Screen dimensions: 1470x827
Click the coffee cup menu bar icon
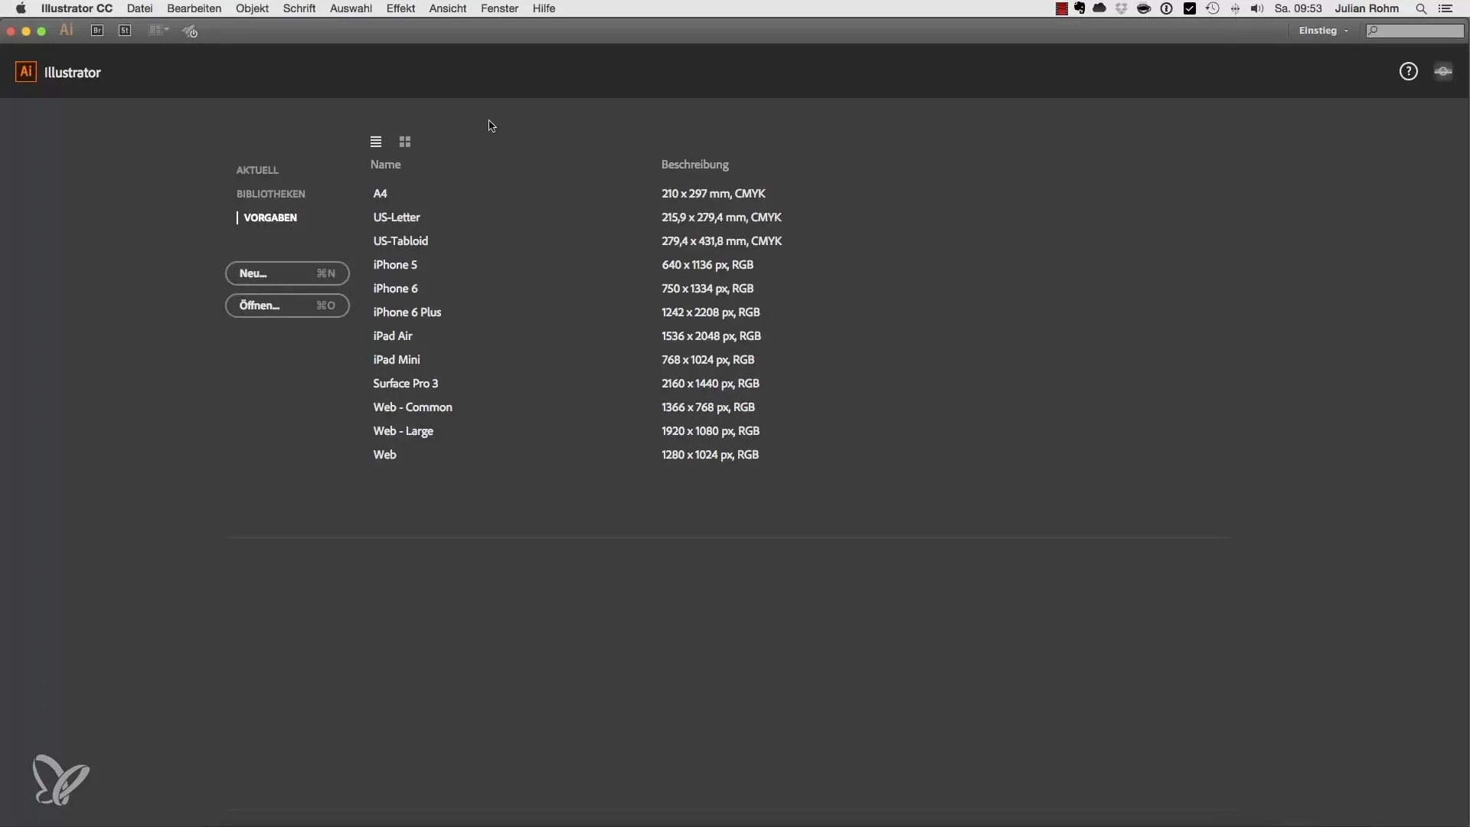pyautogui.click(x=1144, y=8)
